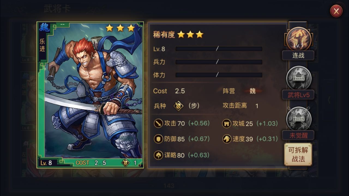The width and height of the screenshot is (349, 196).
Task: Tap the 攻击 sword stat icon
Action: tap(158, 123)
